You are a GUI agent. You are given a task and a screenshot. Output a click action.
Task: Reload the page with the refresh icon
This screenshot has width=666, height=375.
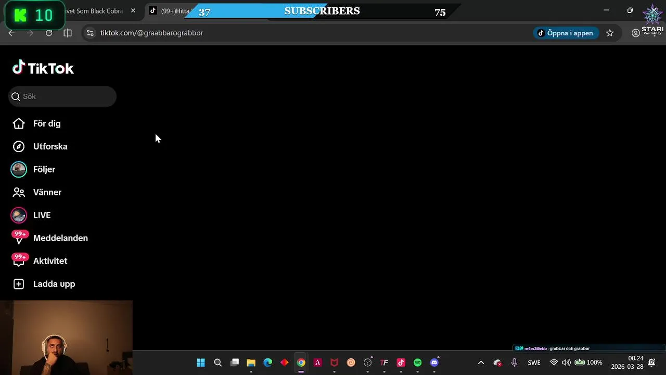pyautogui.click(x=49, y=33)
